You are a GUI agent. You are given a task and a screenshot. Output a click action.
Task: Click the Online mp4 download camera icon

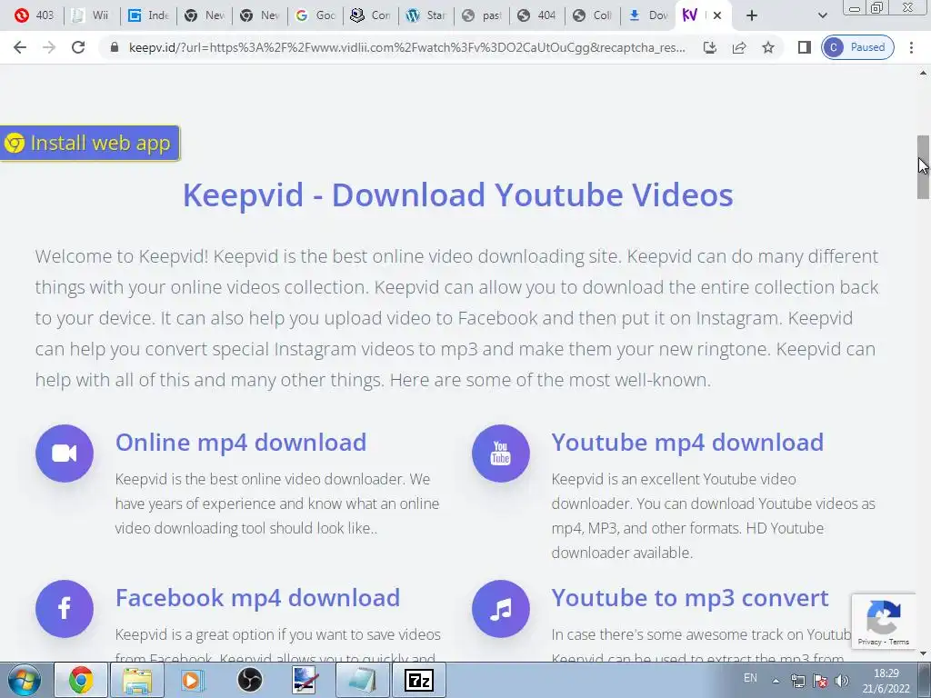[65, 454]
